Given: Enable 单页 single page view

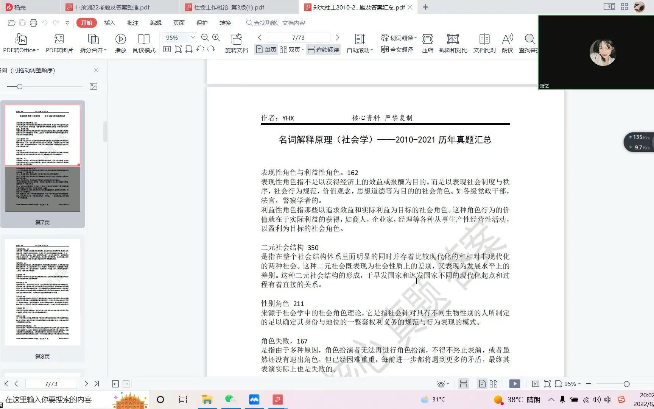Looking at the screenshot, I should tap(266, 50).
